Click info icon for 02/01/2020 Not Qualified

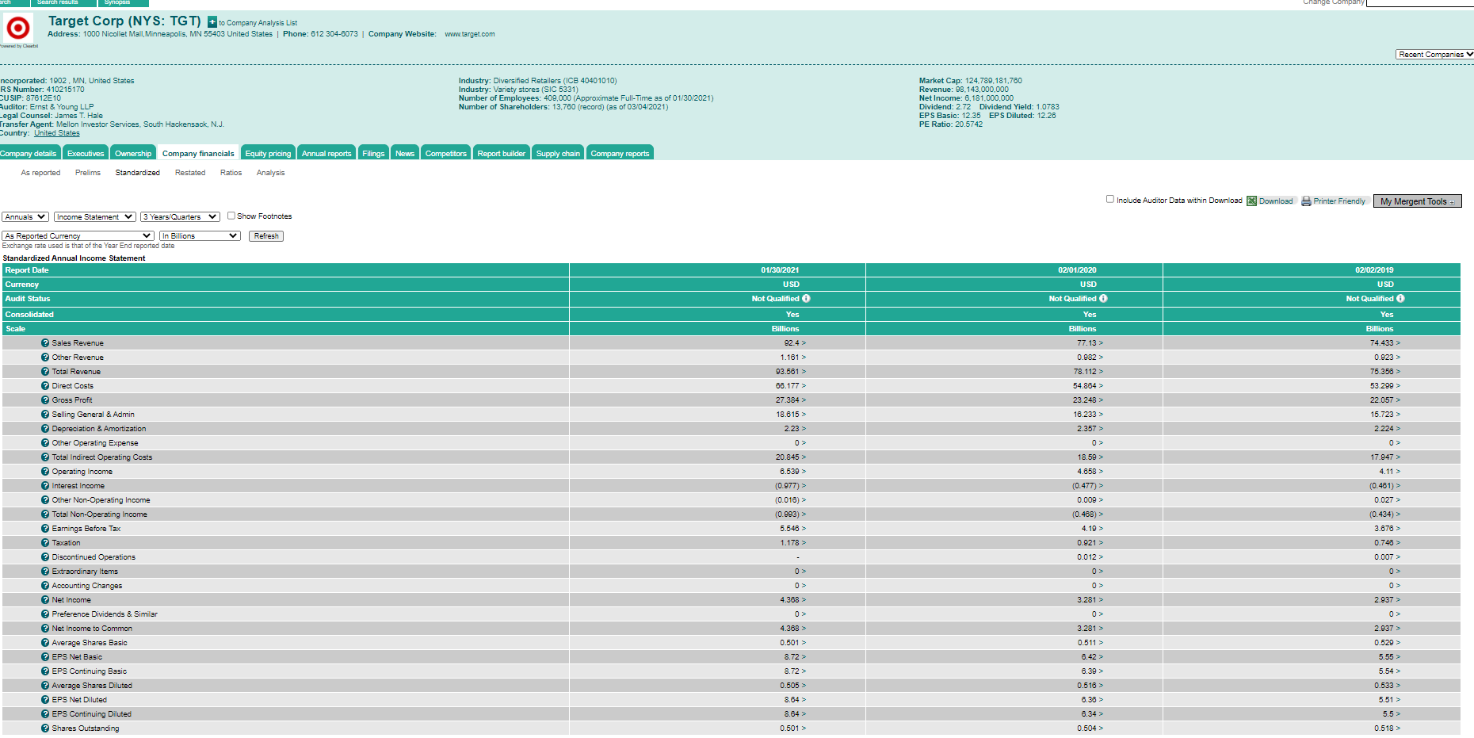(x=1103, y=299)
